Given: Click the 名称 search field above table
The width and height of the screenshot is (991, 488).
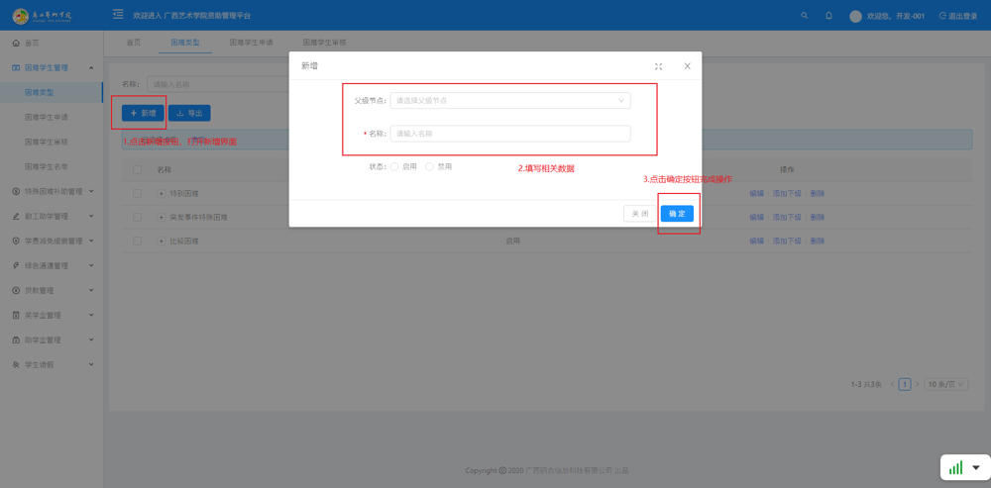Looking at the screenshot, I should click(218, 84).
